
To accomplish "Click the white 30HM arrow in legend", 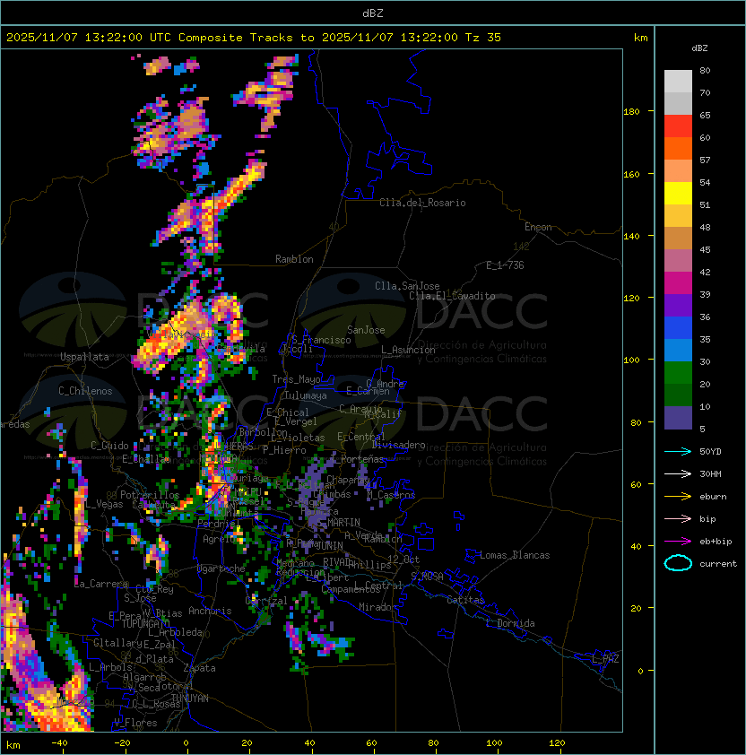I will pyautogui.click(x=678, y=473).
